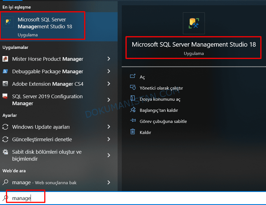Click the large SSMS icon in preview pane

(194, 23)
